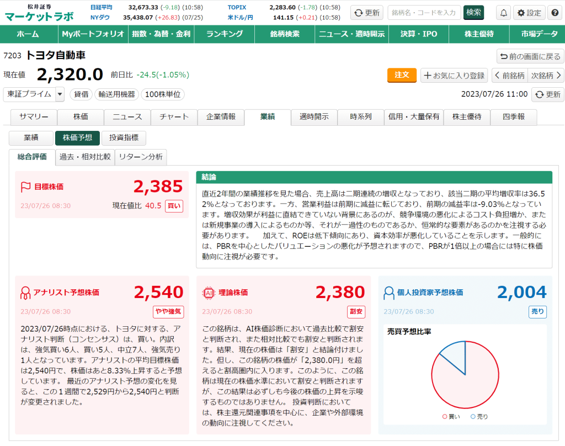Screen dimensions: 565x446
Task: Click the TOPIX index link
Action: pos(237,7)
